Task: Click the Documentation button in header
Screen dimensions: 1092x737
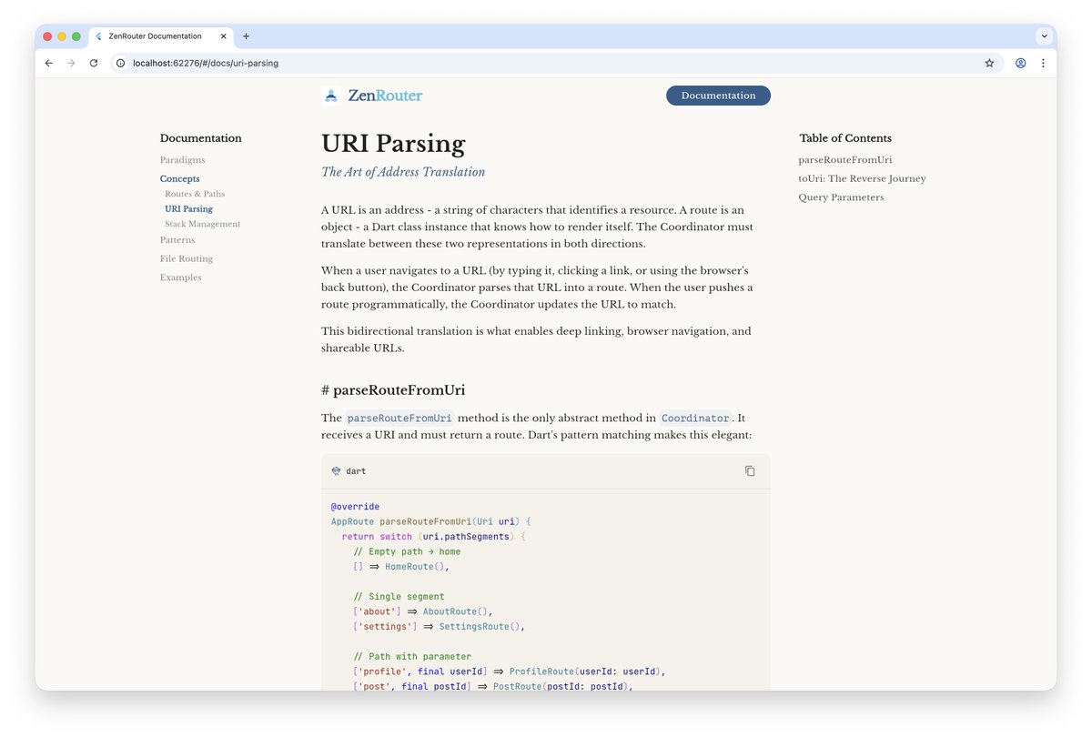Action: [718, 96]
